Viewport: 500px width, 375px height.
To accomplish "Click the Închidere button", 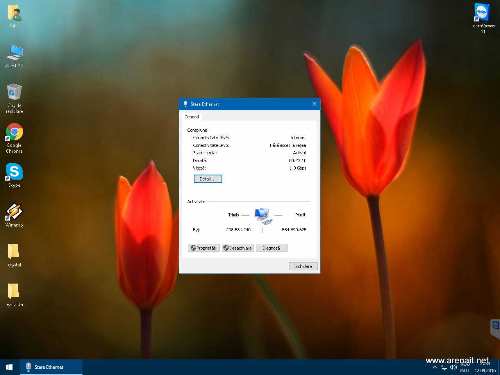I will pos(303,266).
